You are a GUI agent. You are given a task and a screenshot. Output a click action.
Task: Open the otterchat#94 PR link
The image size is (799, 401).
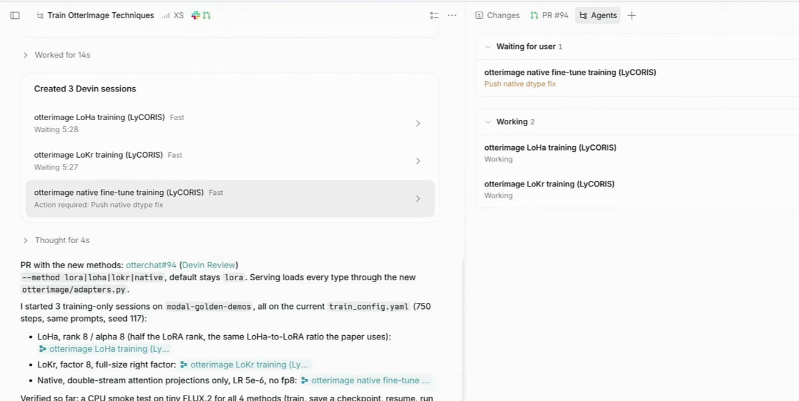click(x=151, y=265)
